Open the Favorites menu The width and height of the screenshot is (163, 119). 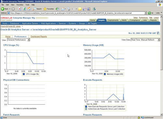click(20, 5)
